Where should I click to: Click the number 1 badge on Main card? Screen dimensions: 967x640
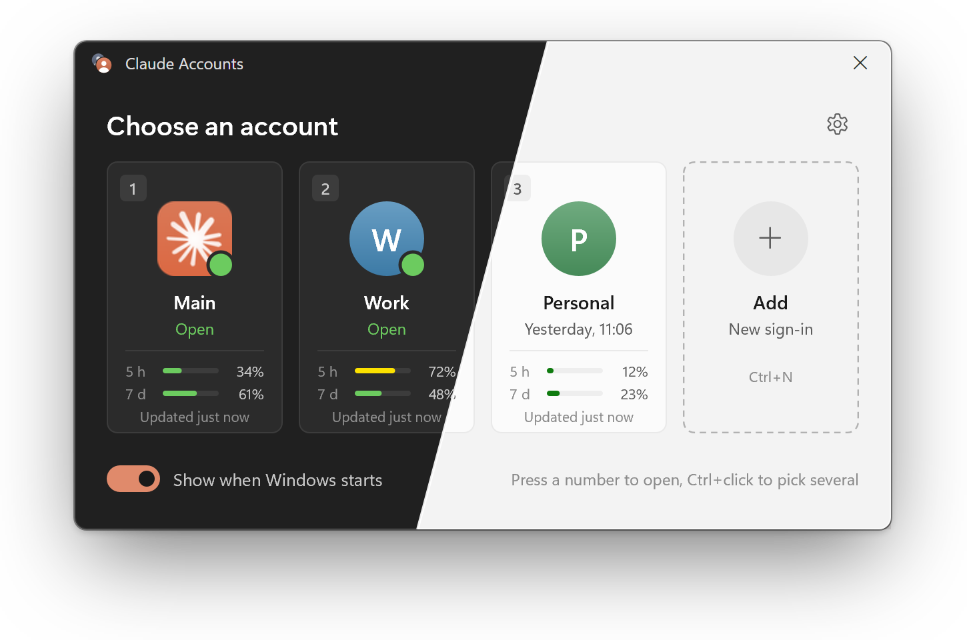[x=133, y=189]
